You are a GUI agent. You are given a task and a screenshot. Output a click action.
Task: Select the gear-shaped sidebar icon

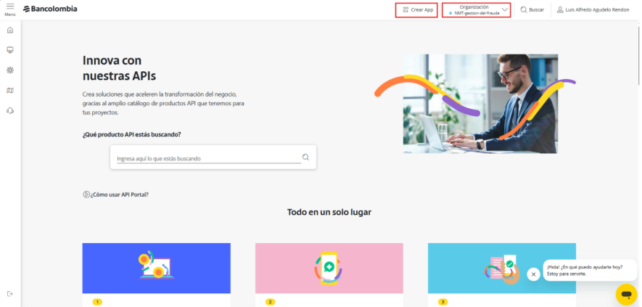(10, 70)
